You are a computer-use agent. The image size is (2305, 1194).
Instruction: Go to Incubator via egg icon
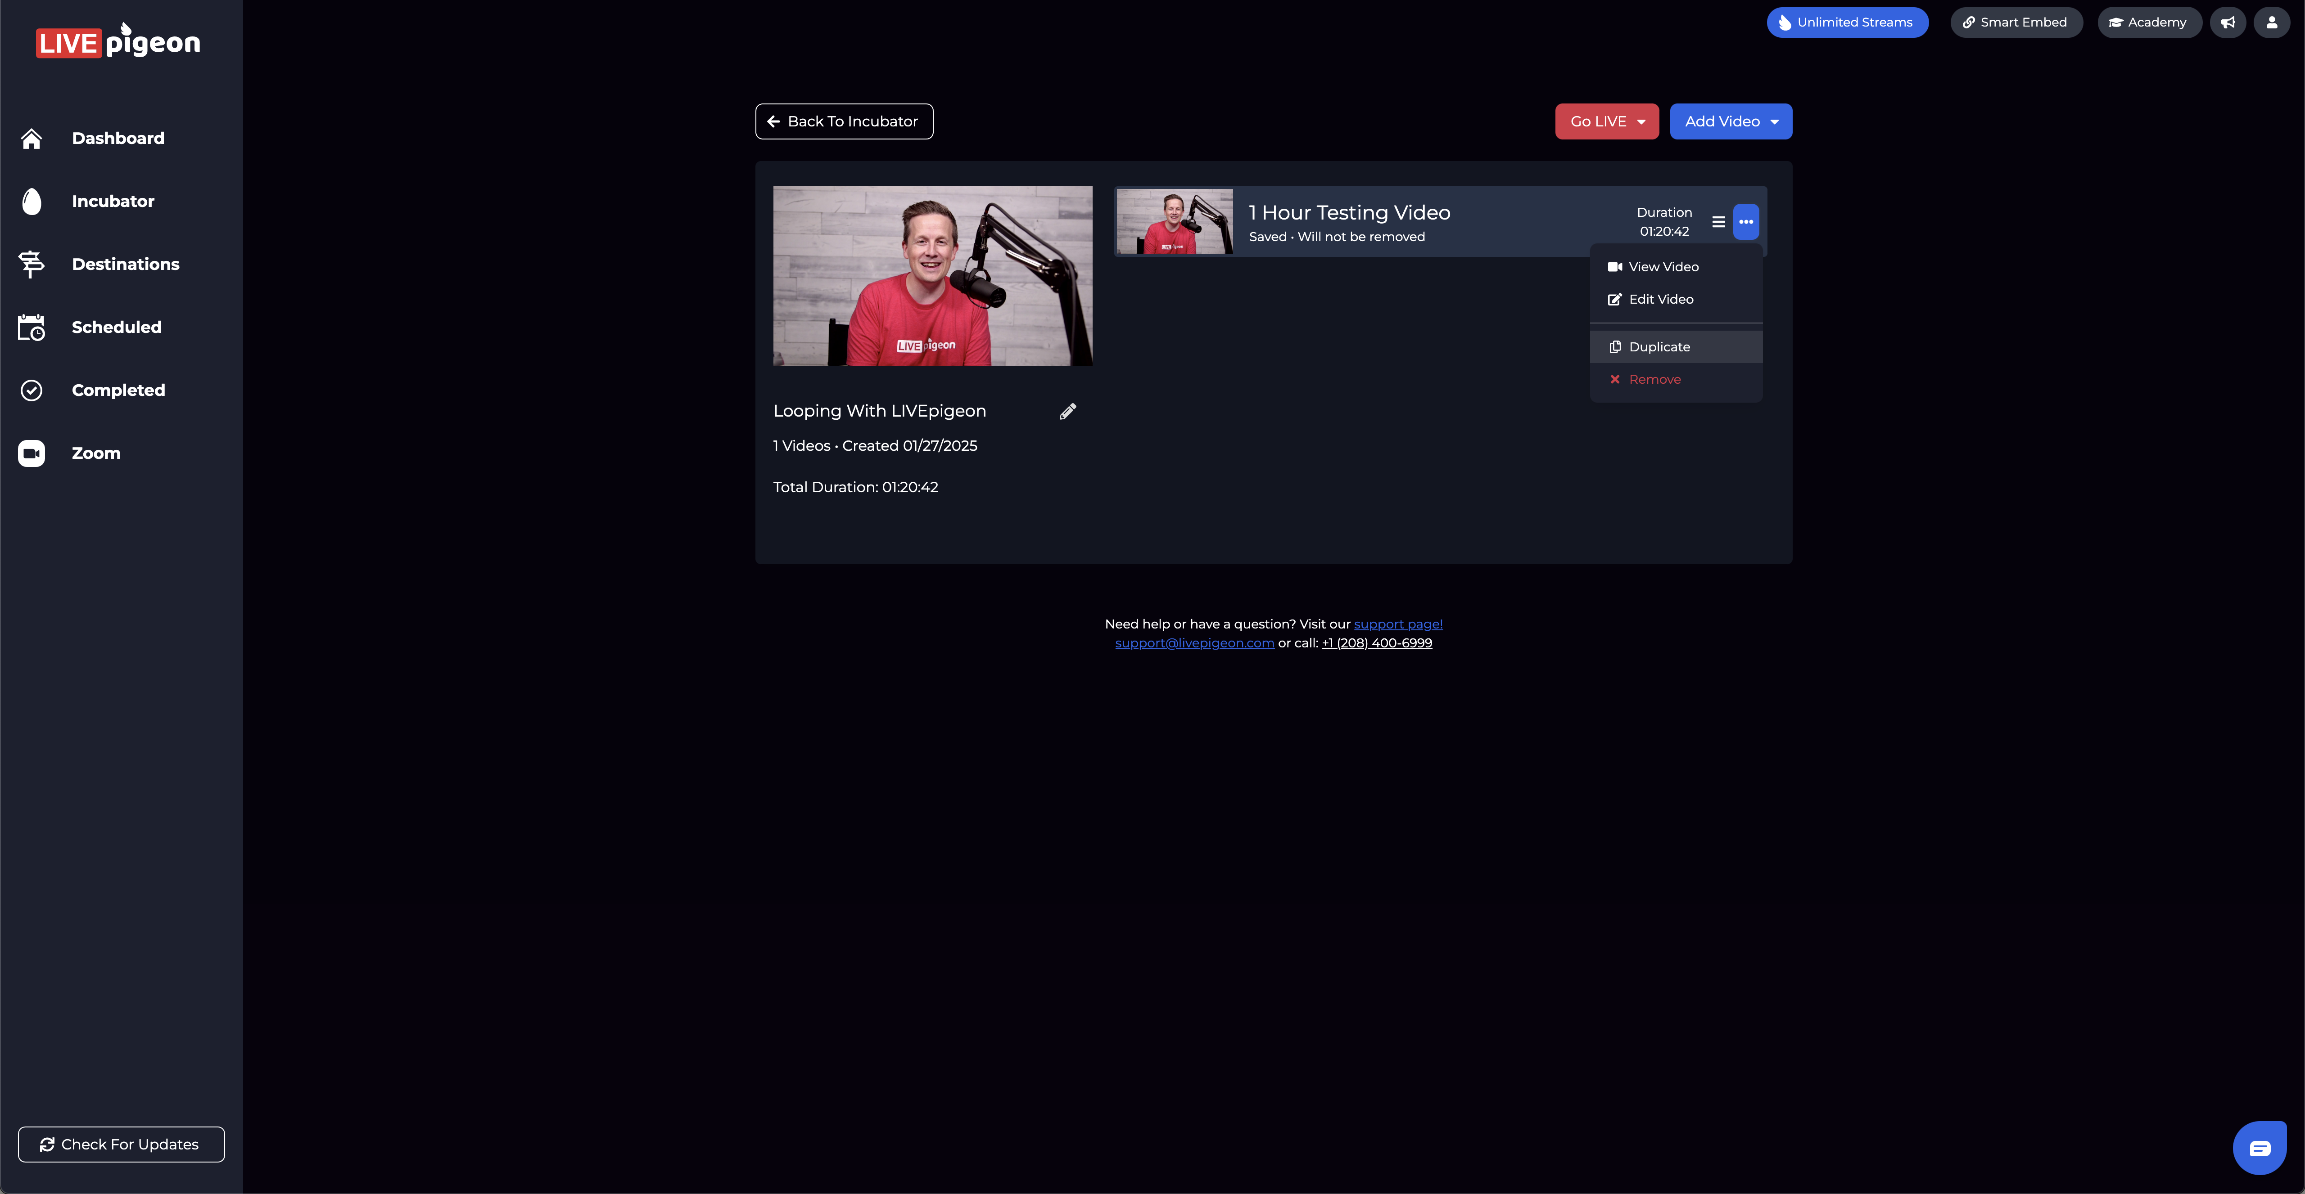pyautogui.click(x=32, y=201)
